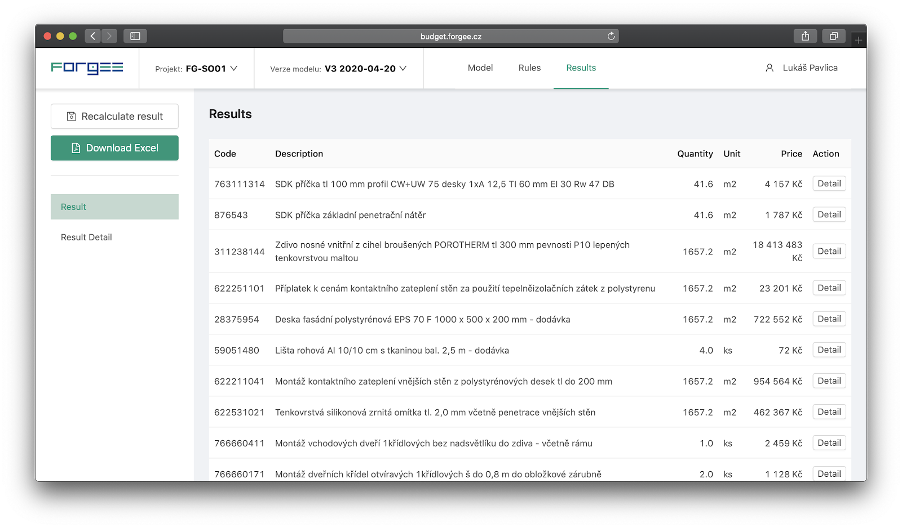Screen dimensions: 902x528
Task: Select code cell 763111314
Action: (x=240, y=184)
